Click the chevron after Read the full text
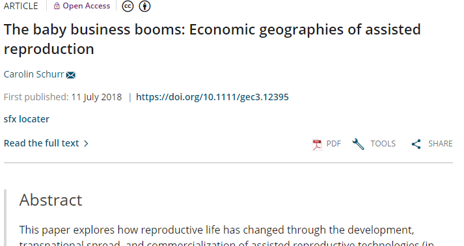464x246 pixels. click(x=86, y=144)
